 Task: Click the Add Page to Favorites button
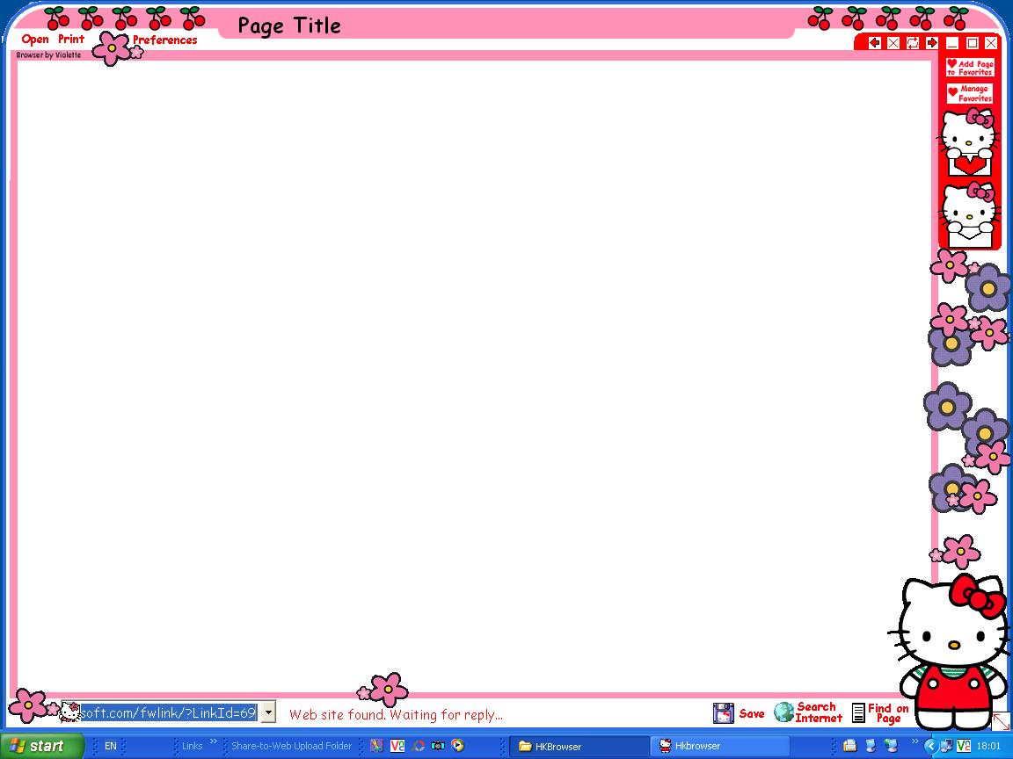pos(970,67)
